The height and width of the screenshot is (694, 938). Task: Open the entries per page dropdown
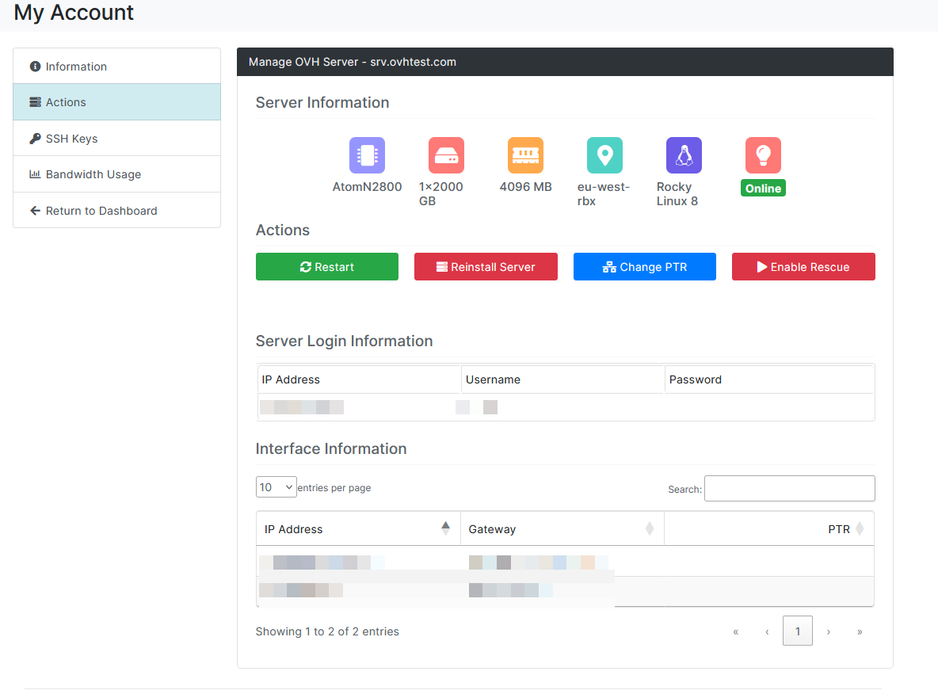(276, 487)
